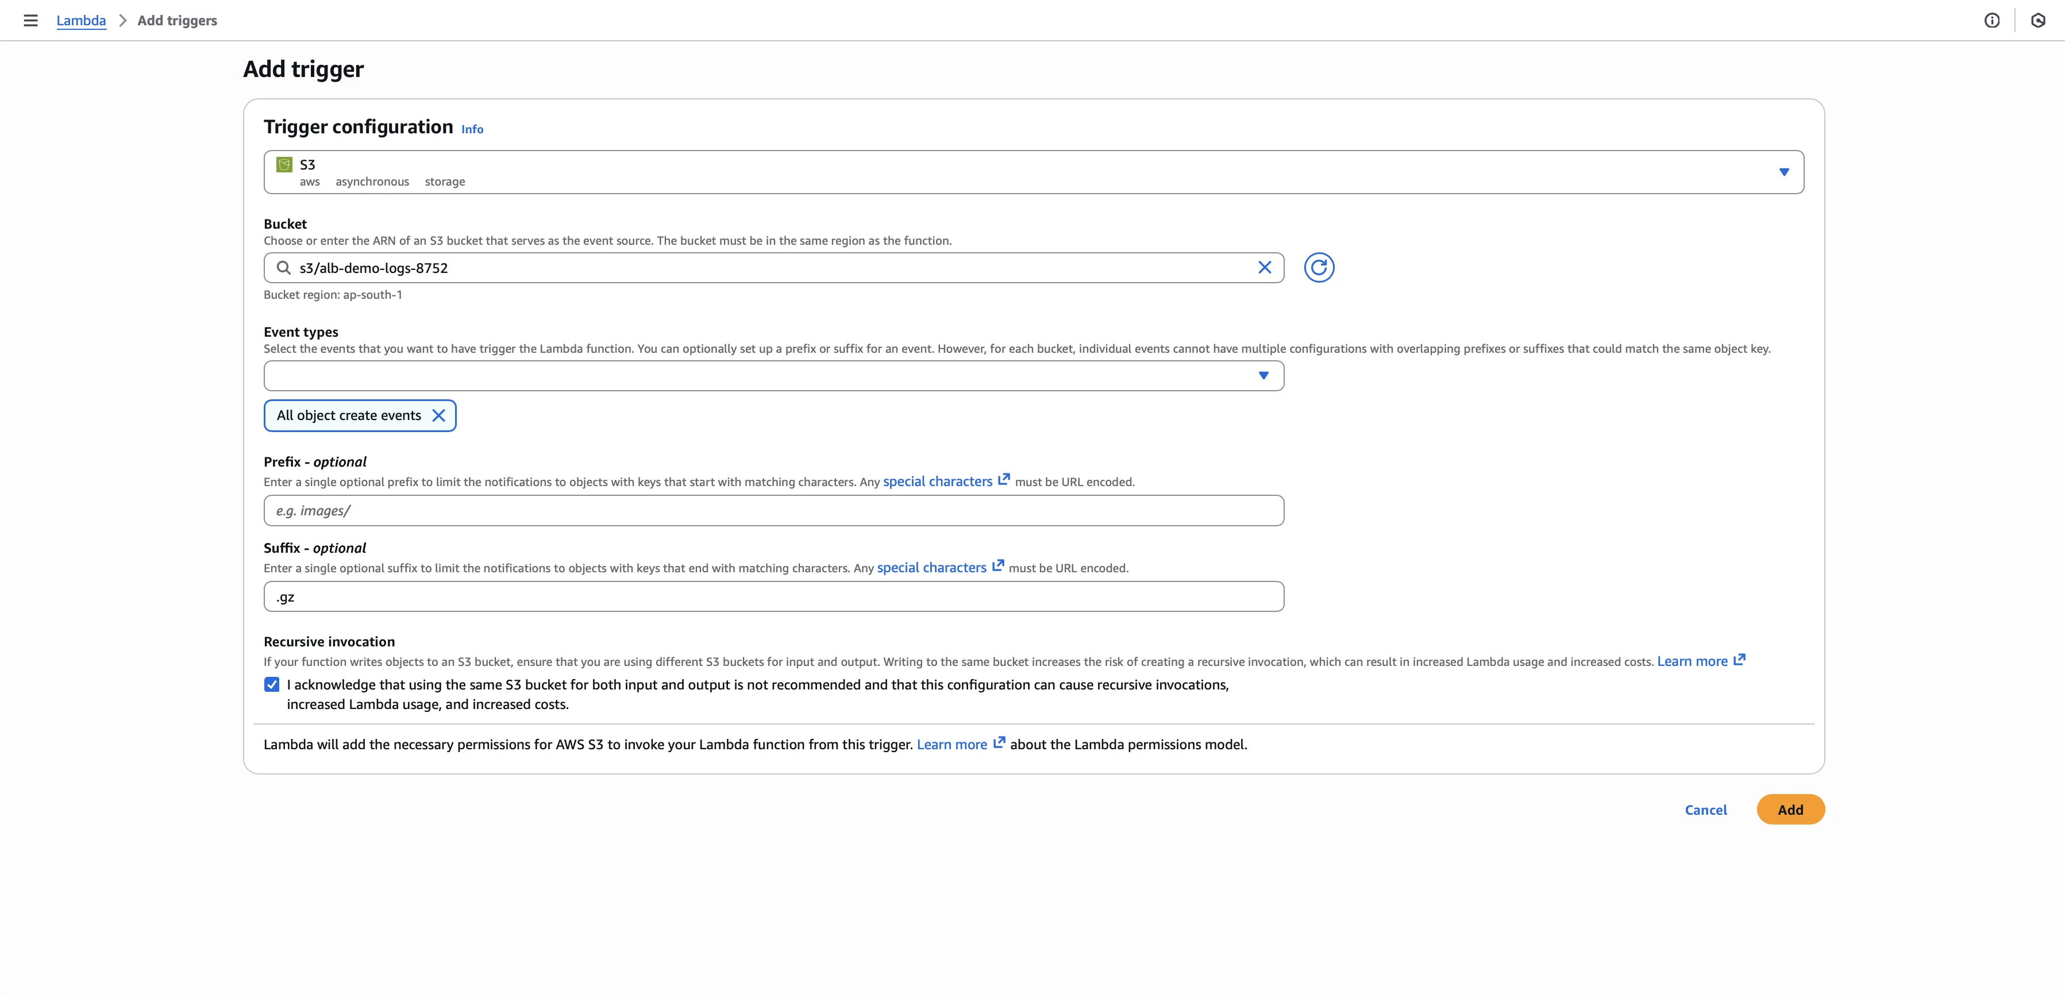This screenshot has width=2065, height=994.
Task: Cancel adding the trigger
Action: point(1705,810)
